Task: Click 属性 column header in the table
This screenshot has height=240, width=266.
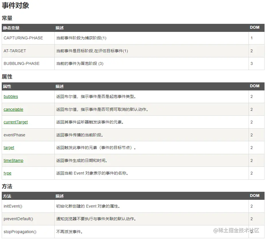Action: point(7,86)
